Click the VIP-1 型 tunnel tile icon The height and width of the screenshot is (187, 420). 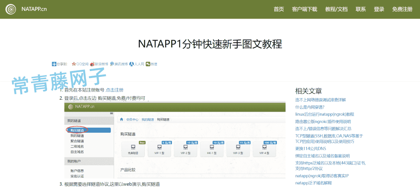[x=159, y=147]
